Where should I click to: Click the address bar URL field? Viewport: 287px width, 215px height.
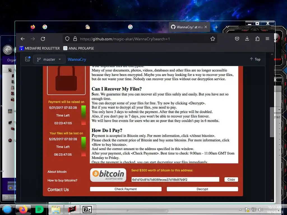point(140,39)
